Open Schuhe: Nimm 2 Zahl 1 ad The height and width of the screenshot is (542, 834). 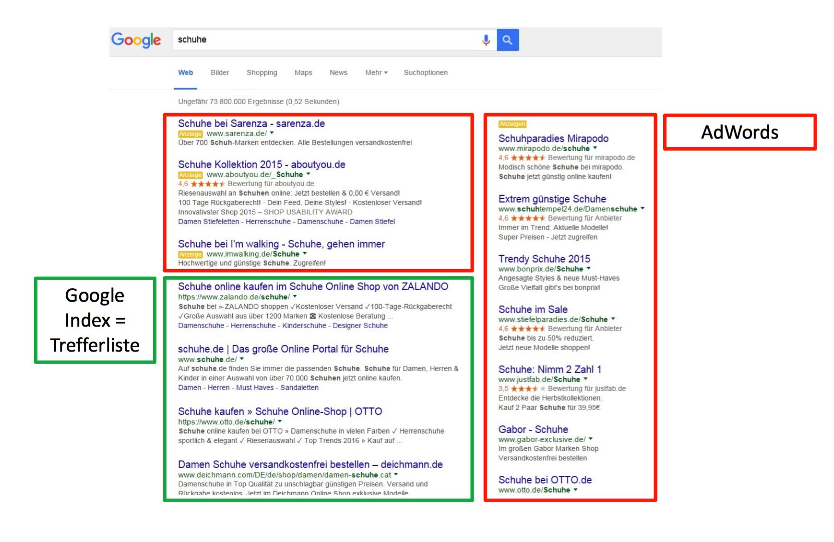[x=550, y=369]
